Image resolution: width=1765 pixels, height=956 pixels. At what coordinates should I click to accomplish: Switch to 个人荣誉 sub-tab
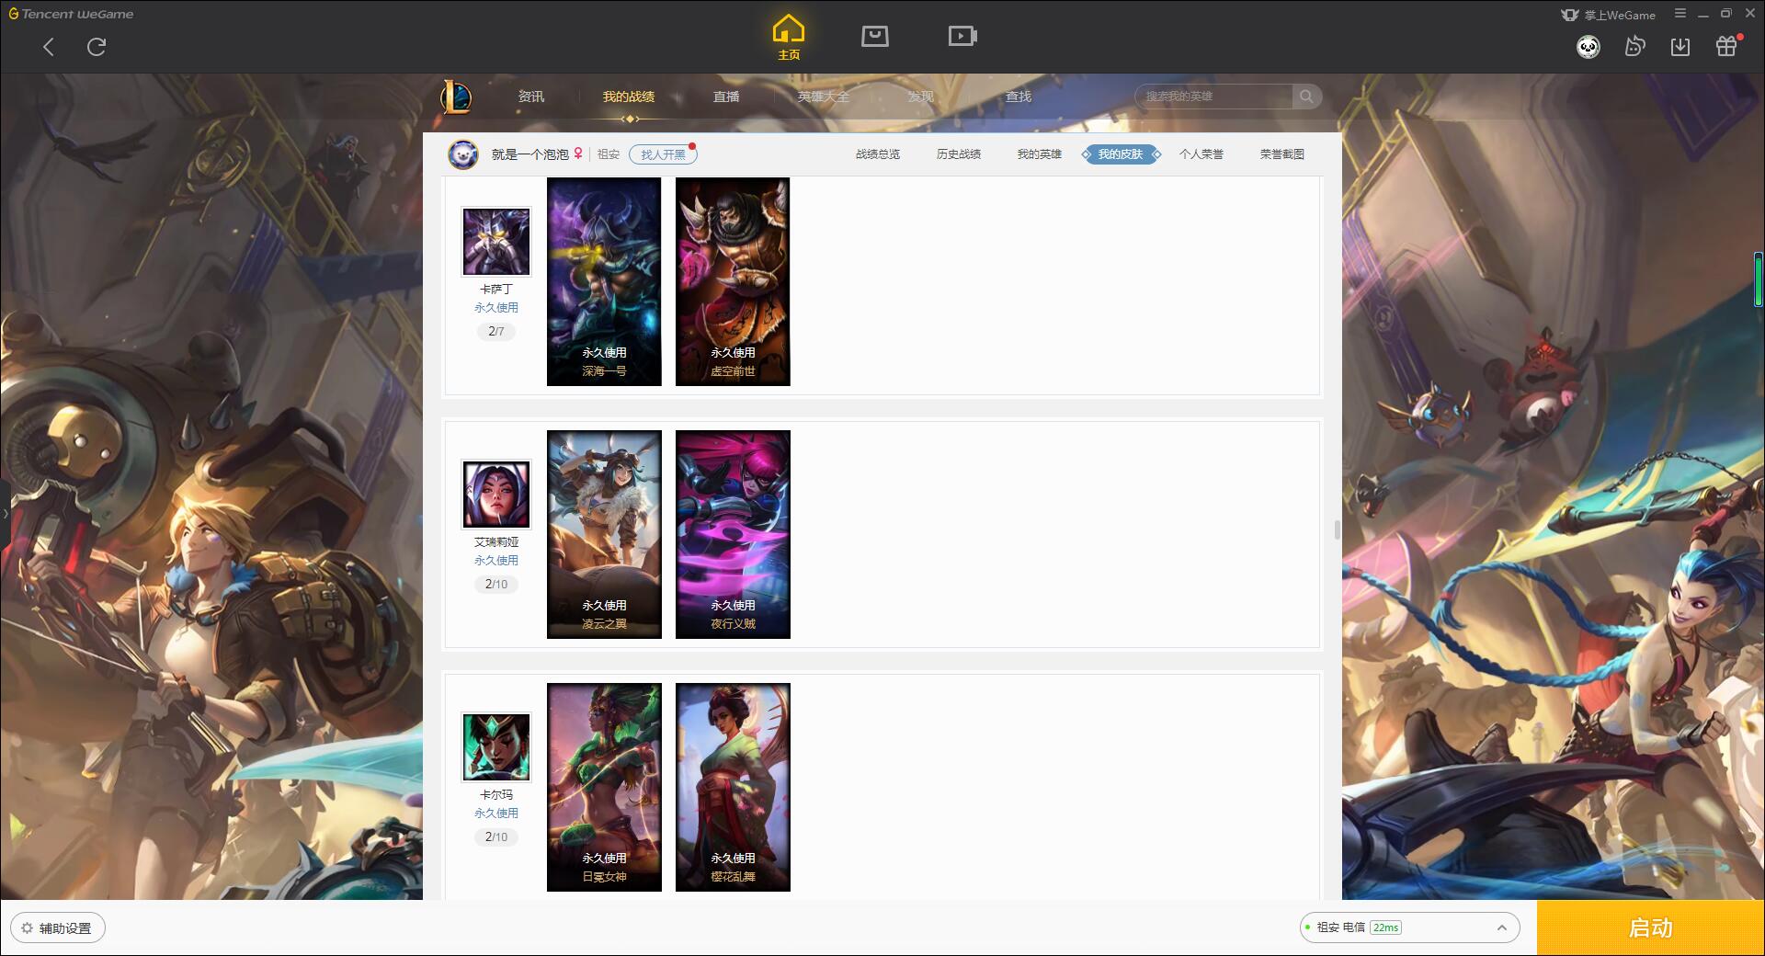click(1201, 154)
